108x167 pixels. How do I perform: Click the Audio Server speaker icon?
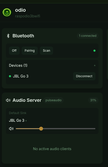coord(8,100)
